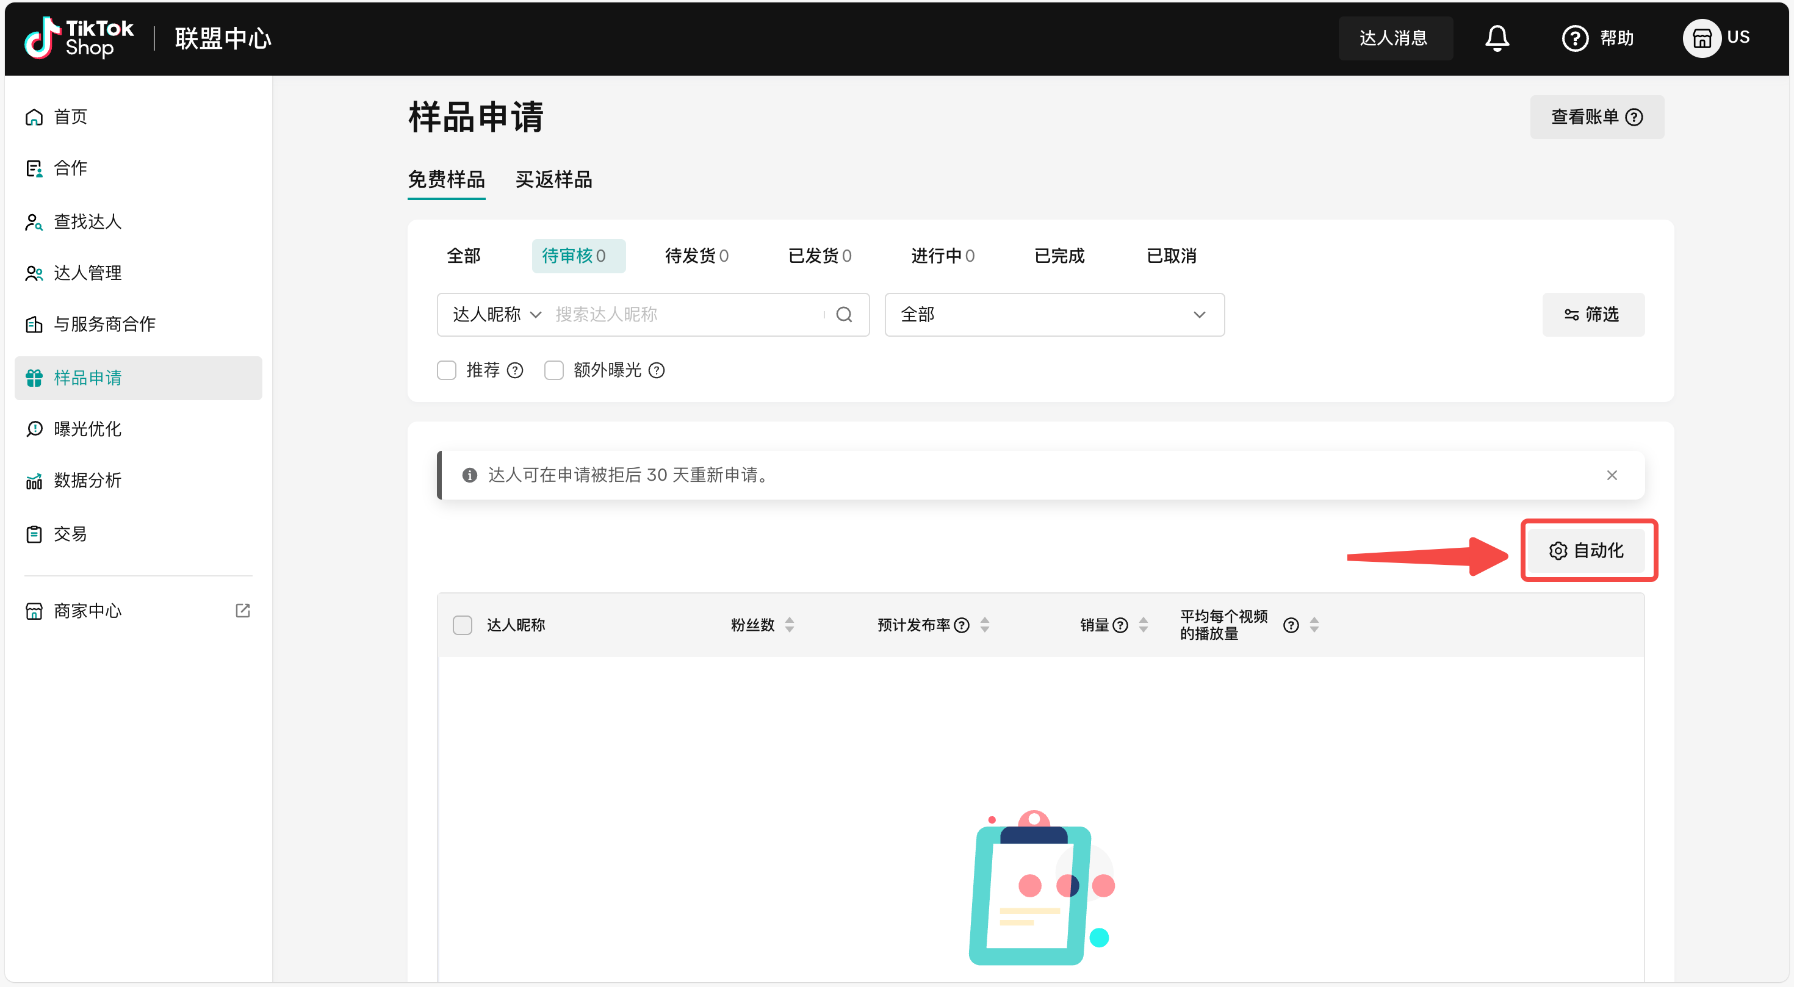This screenshot has height=987, width=1794.
Task: Click the 自动化 button
Action: [1587, 551]
